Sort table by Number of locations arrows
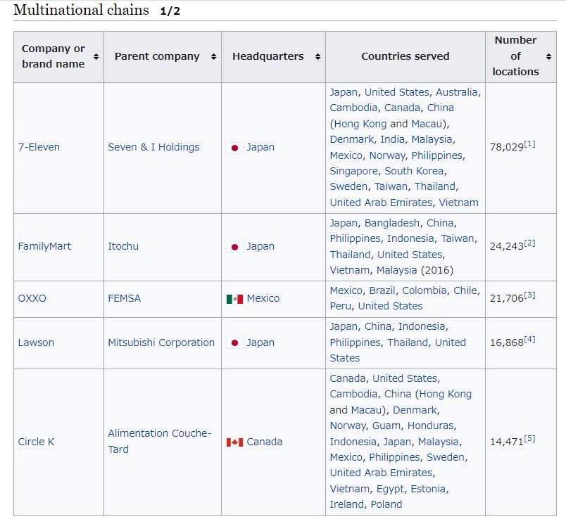This screenshot has height=531, width=566. click(x=548, y=56)
